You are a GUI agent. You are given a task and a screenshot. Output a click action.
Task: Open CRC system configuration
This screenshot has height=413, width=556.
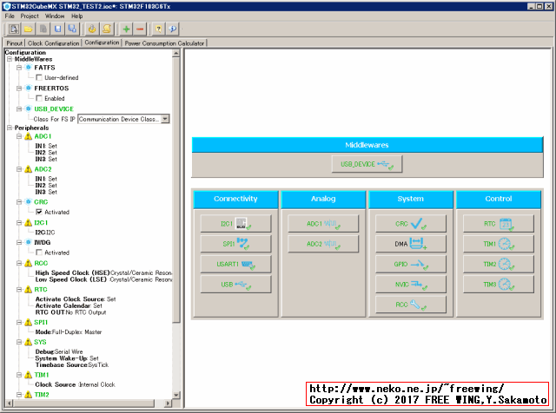click(411, 224)
